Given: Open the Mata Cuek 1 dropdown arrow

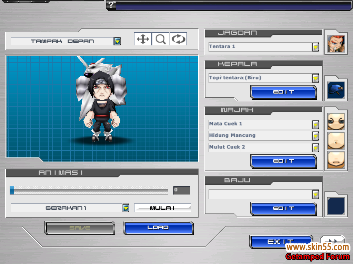Looking at the screenshot, I should coord(315,124).
